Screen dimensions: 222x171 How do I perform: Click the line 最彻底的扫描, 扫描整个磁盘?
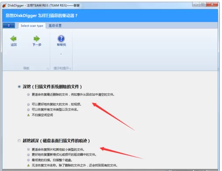(52, 160)
